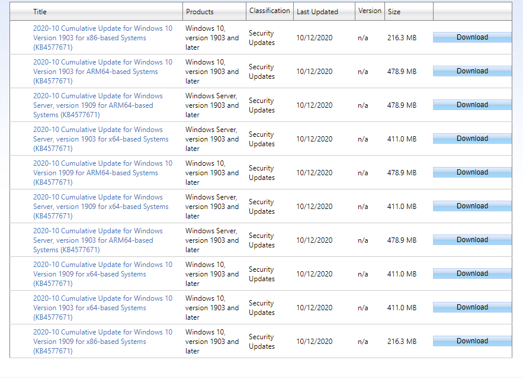Open Windows 10 Version 1903 x86-based update link
Viewport: 523px width, 386px height.
click(x=102, y=38)
